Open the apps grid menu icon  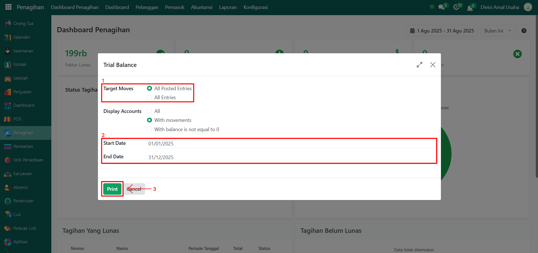[8, 7]
